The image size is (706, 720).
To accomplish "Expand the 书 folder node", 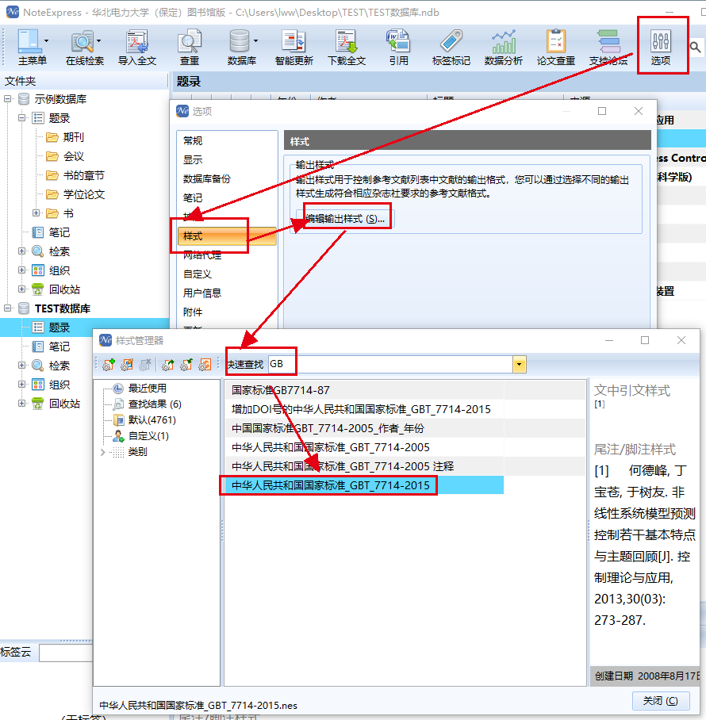I will point(36,213).
